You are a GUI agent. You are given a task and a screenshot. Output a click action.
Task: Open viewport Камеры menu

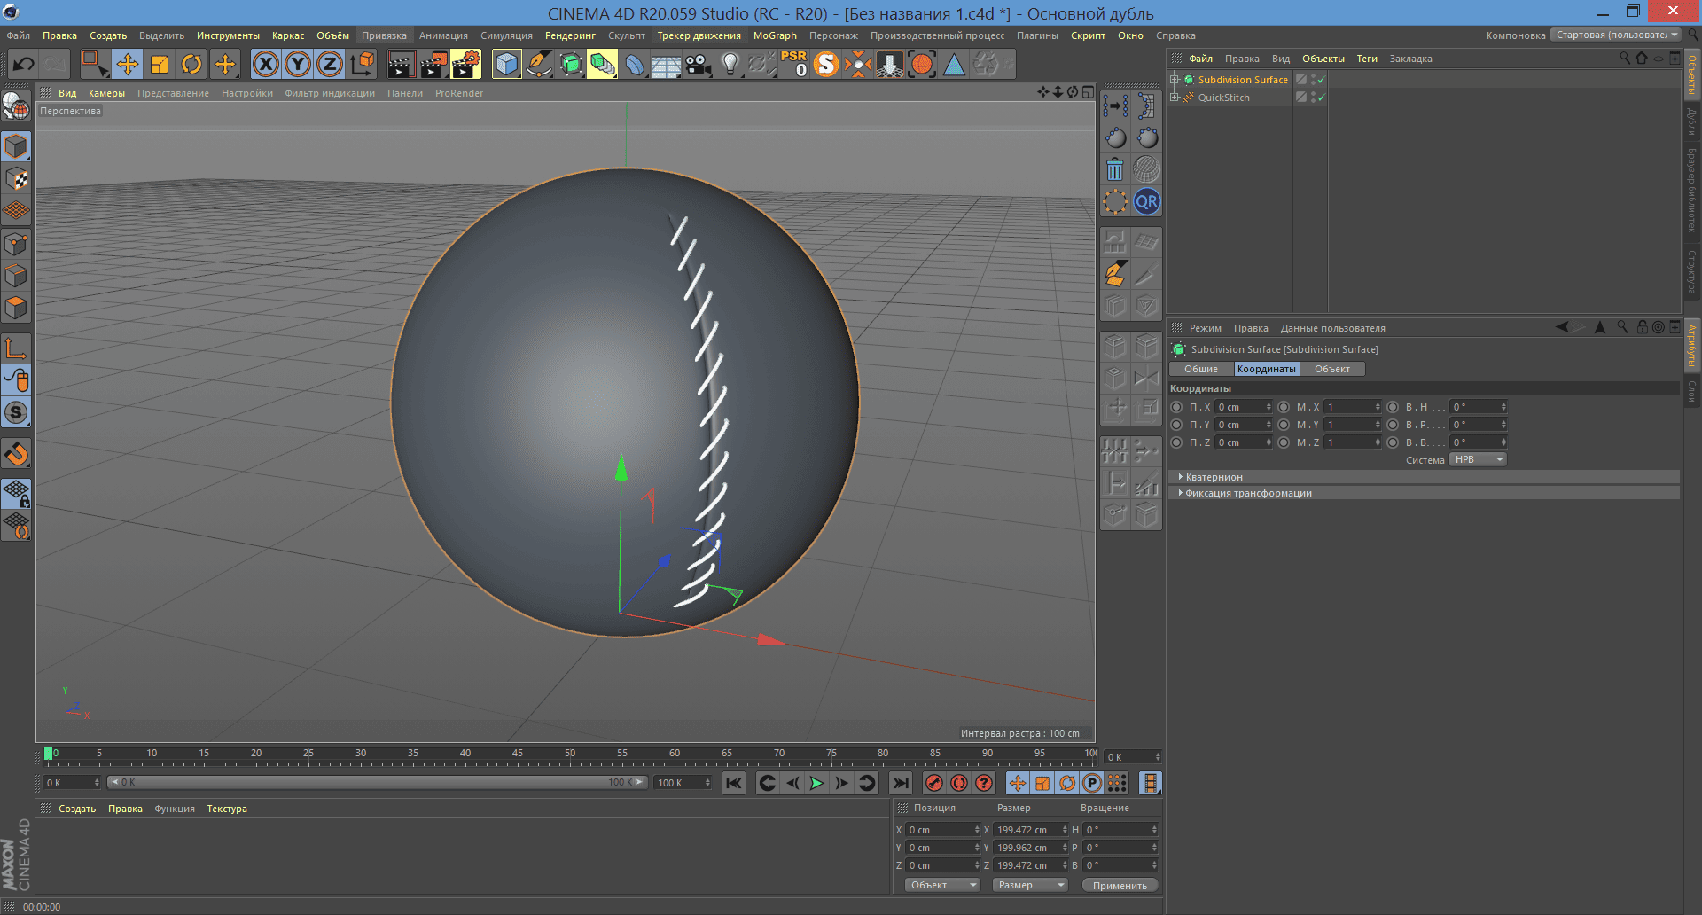(x=106, y=93)
